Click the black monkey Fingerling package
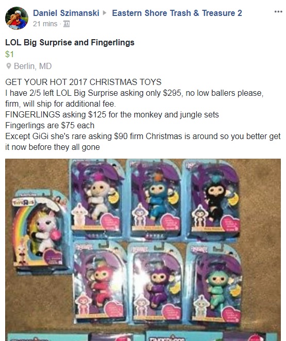The height and width of the screenshot is (341, 286). [x=211, y=200]
